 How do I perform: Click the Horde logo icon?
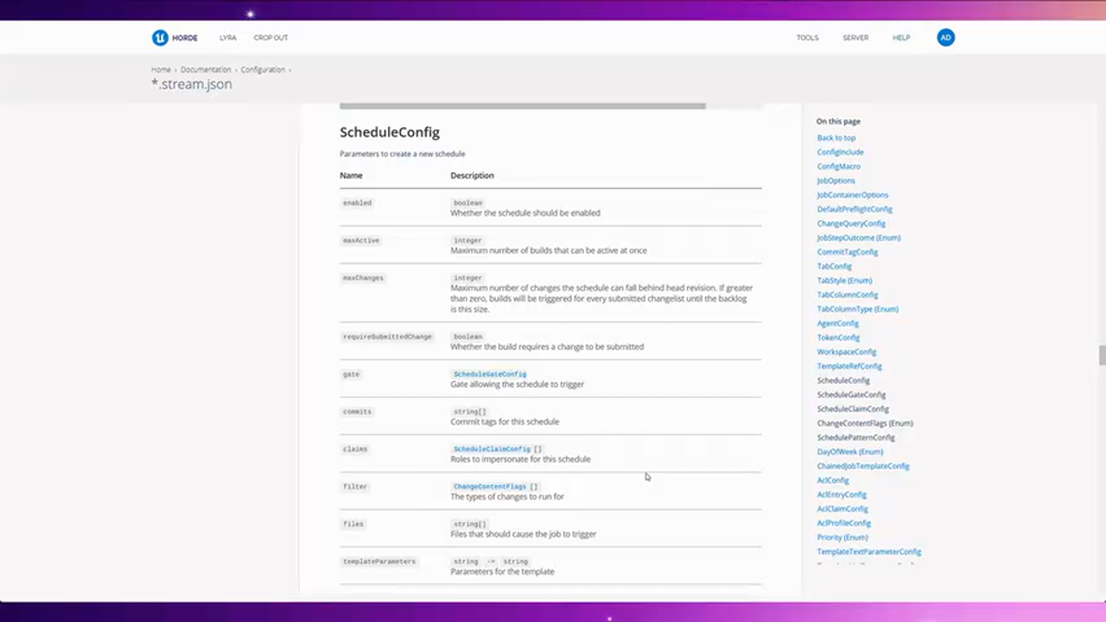pos(161,37)
